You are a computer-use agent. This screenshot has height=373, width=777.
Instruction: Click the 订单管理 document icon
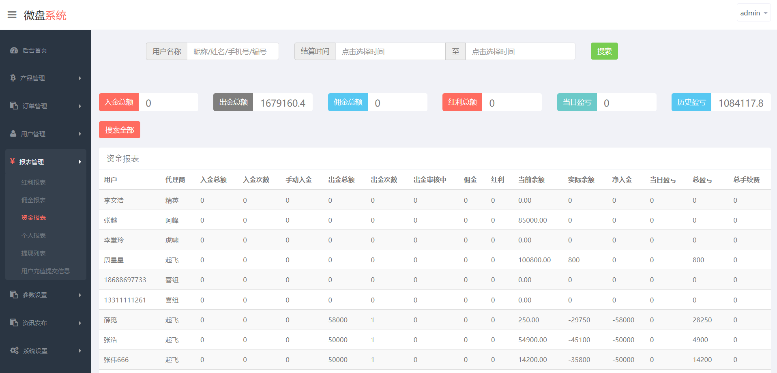14,105
